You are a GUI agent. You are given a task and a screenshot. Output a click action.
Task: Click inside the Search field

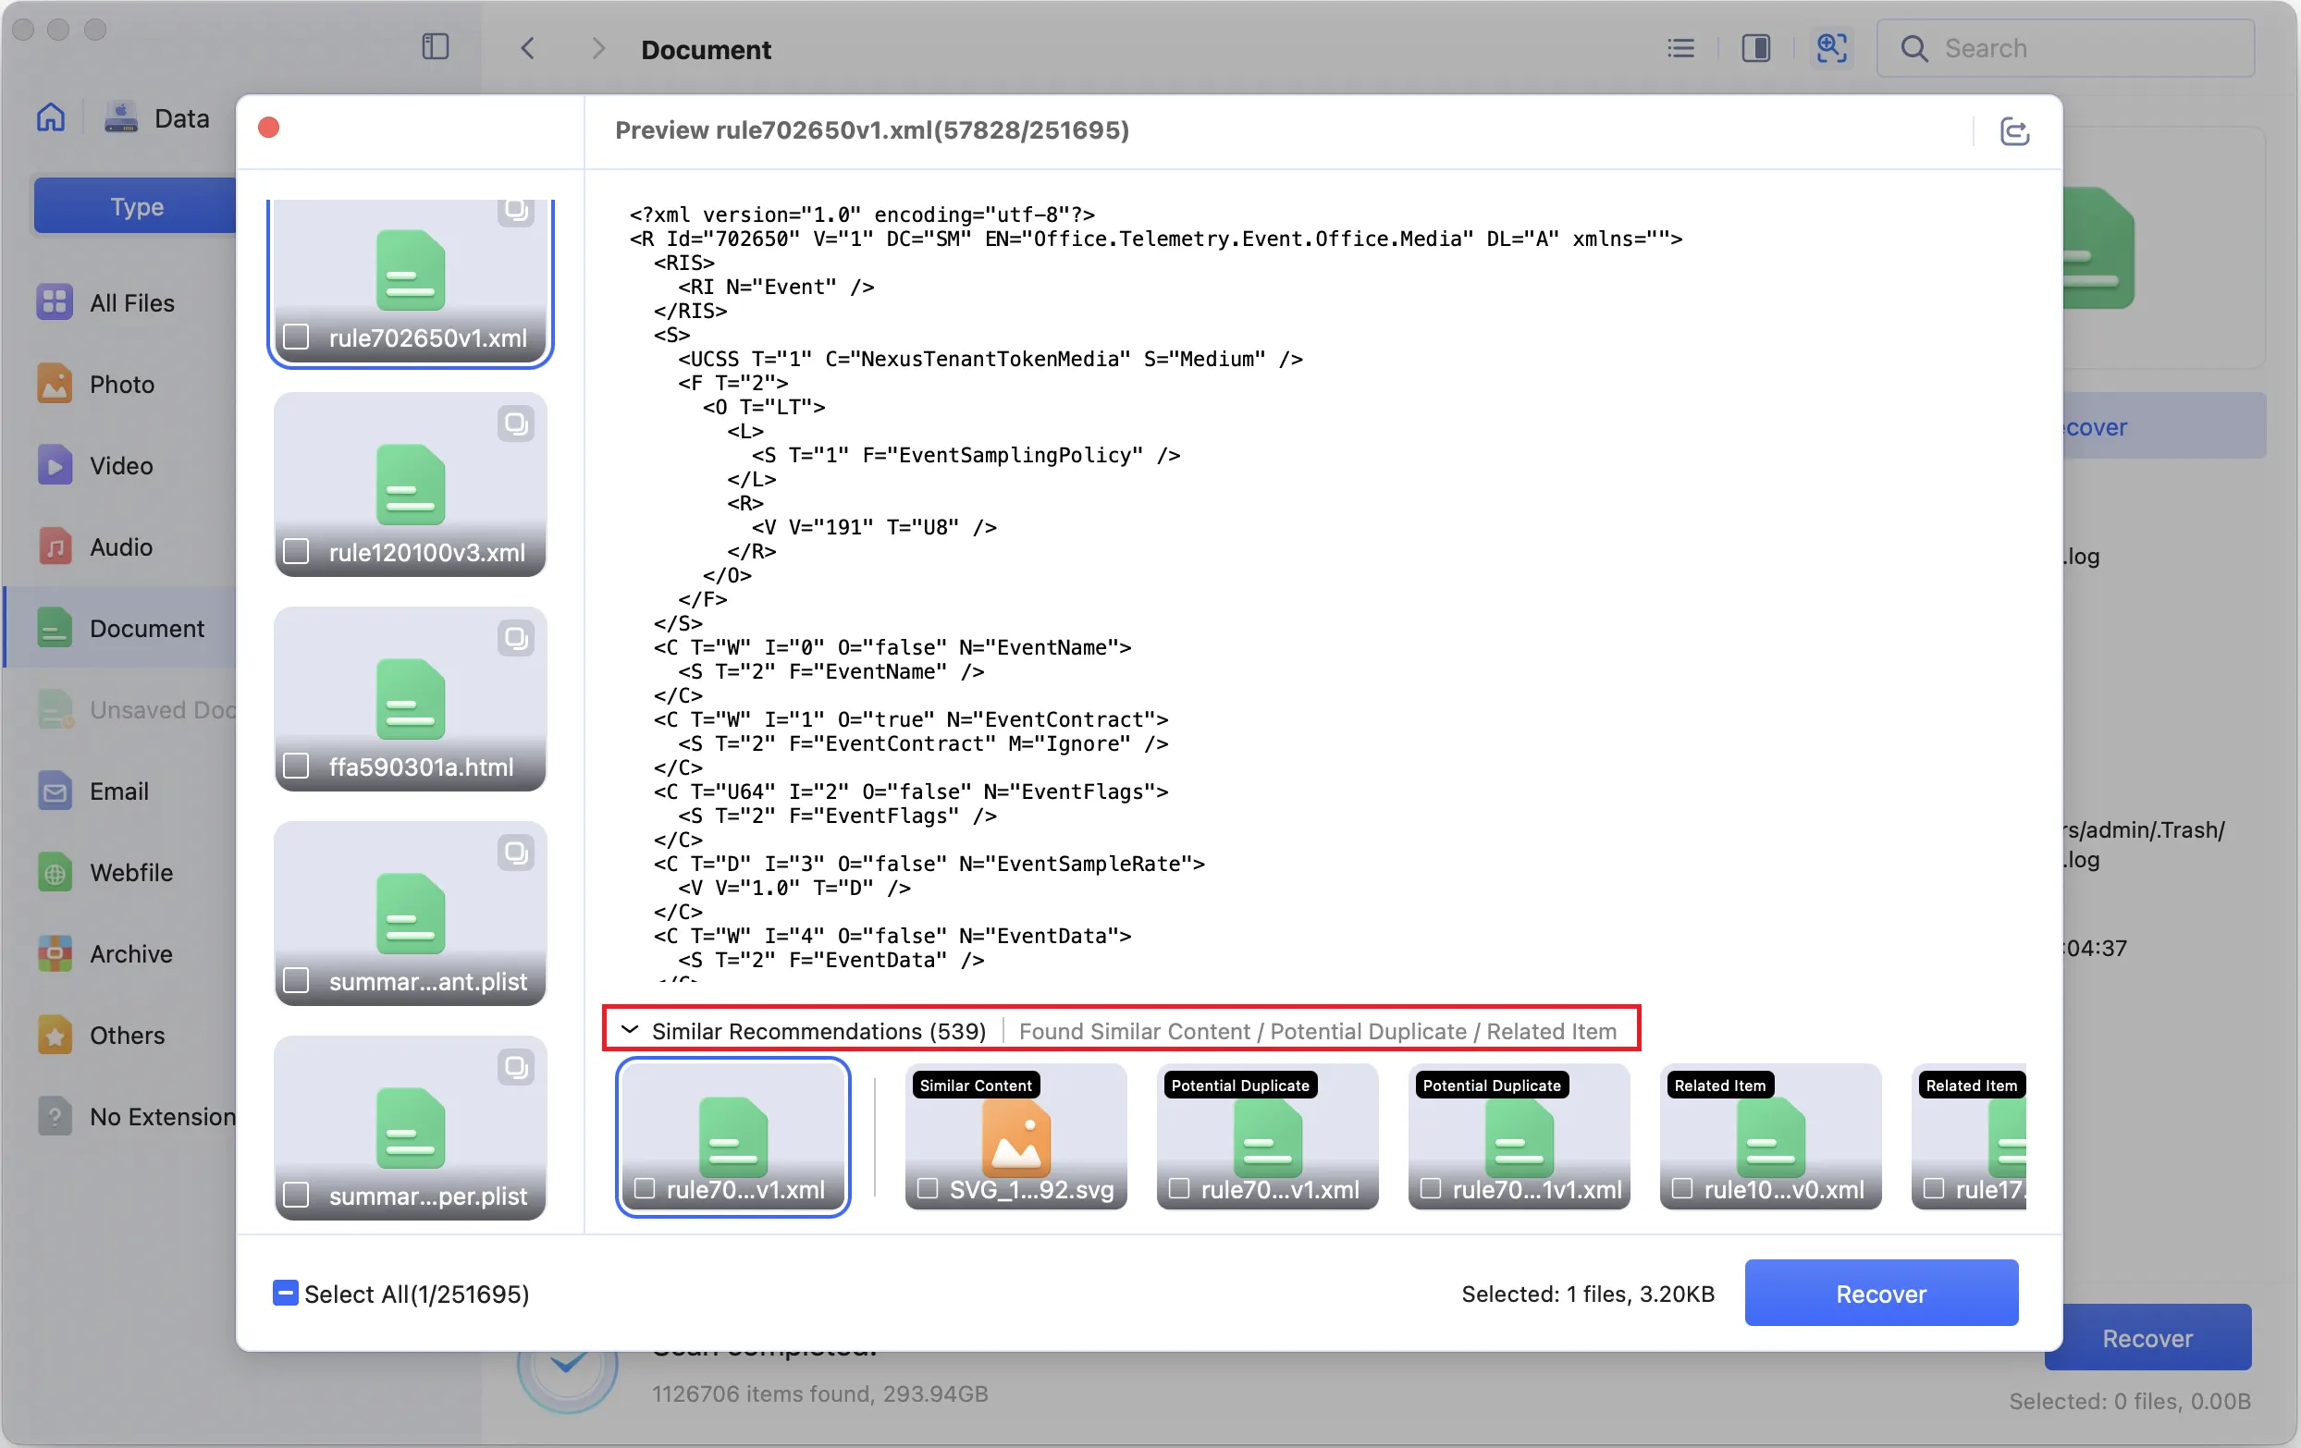(2064, 48)
